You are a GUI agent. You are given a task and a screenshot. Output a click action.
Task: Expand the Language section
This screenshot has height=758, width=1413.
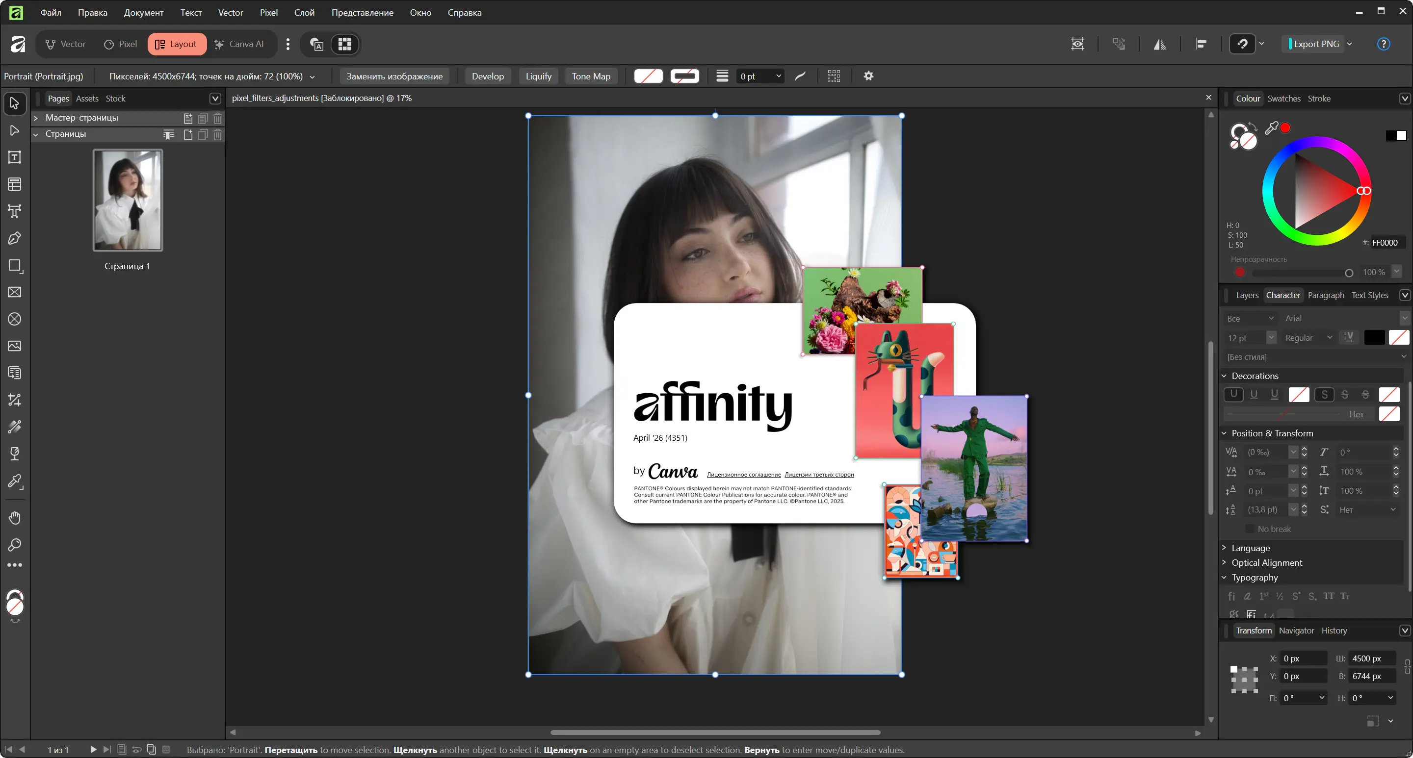coord(1250,548)
